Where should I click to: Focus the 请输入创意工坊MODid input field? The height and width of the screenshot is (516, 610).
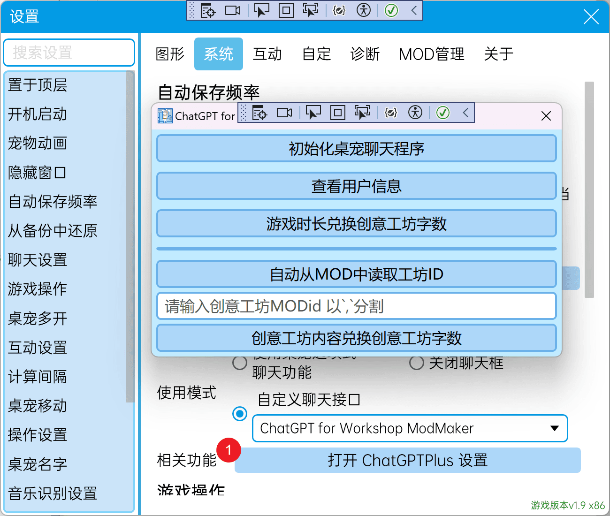(357, 306)
